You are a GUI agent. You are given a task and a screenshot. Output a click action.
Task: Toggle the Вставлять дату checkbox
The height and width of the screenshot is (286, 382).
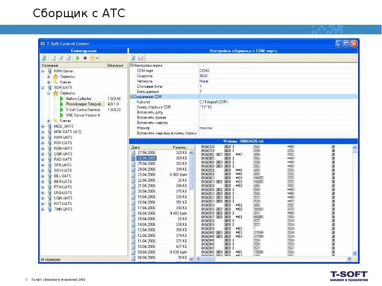click(202, 112)
